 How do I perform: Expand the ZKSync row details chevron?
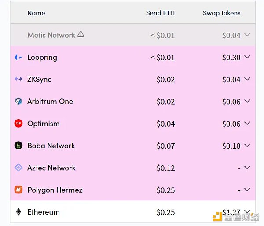pyautogui.click(x=247, y=79)
